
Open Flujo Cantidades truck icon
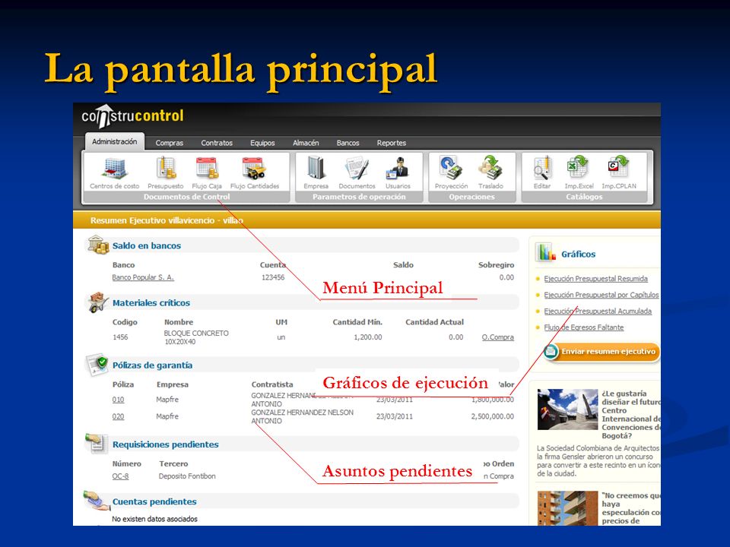pos(254,168)
